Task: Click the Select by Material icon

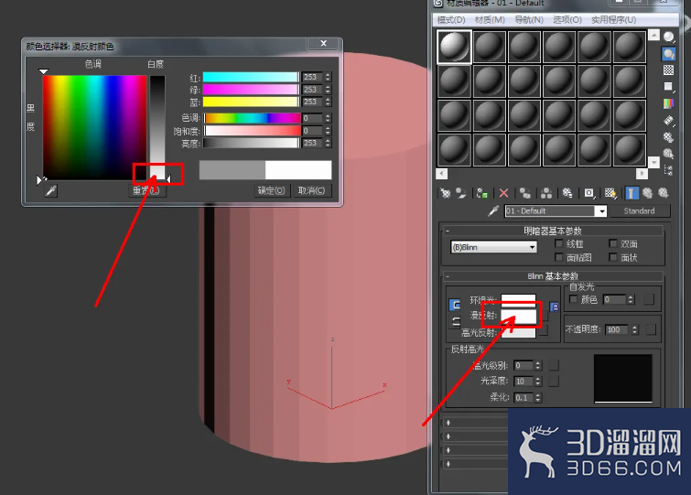Action: (x=669, y=154)
